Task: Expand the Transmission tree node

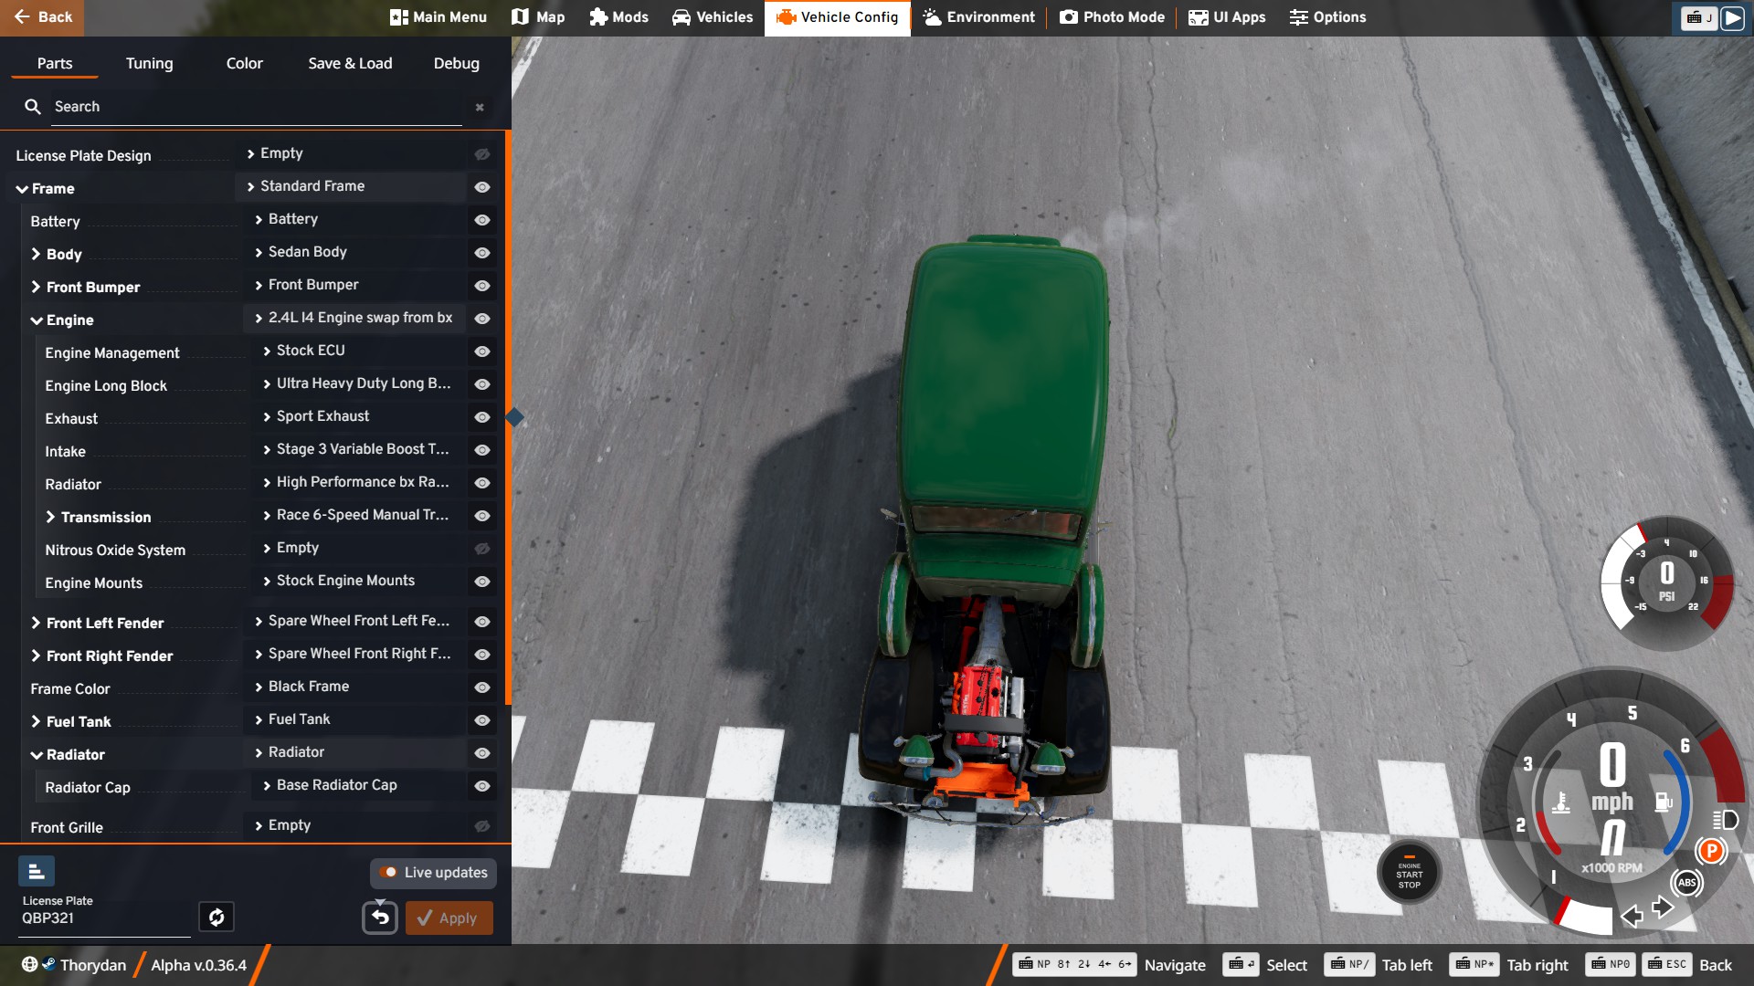Action: 50,517
